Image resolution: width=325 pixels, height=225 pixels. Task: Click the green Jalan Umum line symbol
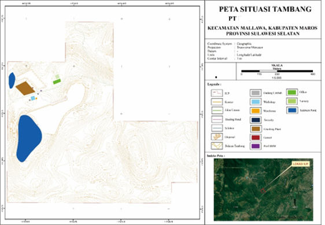[217, 110]
